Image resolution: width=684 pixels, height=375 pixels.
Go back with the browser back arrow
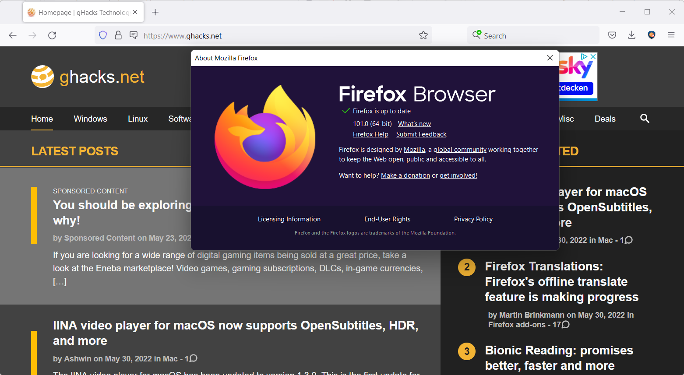[13, 35]
